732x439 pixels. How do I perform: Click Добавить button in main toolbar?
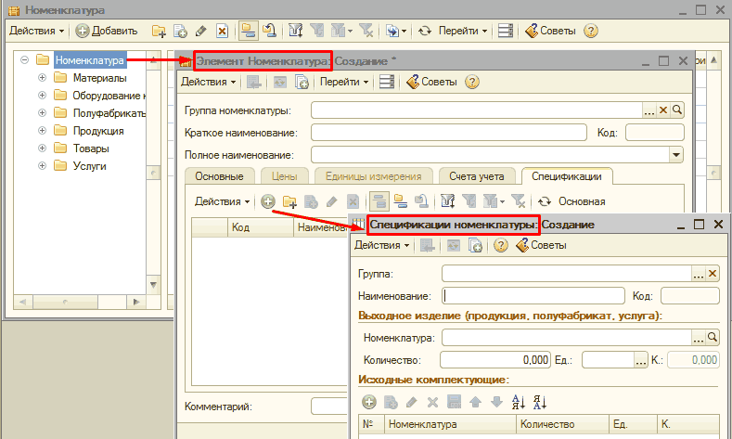click(107, 32)
